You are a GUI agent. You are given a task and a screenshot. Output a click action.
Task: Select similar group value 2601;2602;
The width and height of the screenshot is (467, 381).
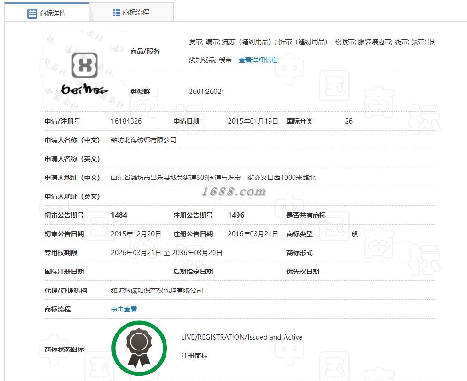click(206, 91)
